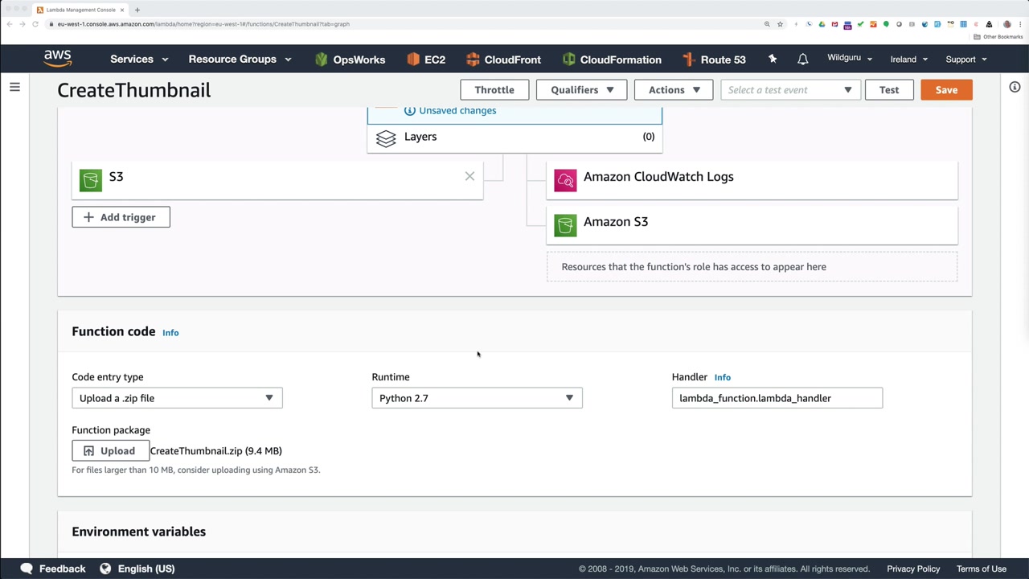Open the Terms of Use link
The width and height of the screenshot is (1029, 579).
coord(982,569)
